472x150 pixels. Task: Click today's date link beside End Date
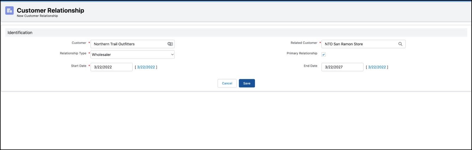tap(377, 67)
